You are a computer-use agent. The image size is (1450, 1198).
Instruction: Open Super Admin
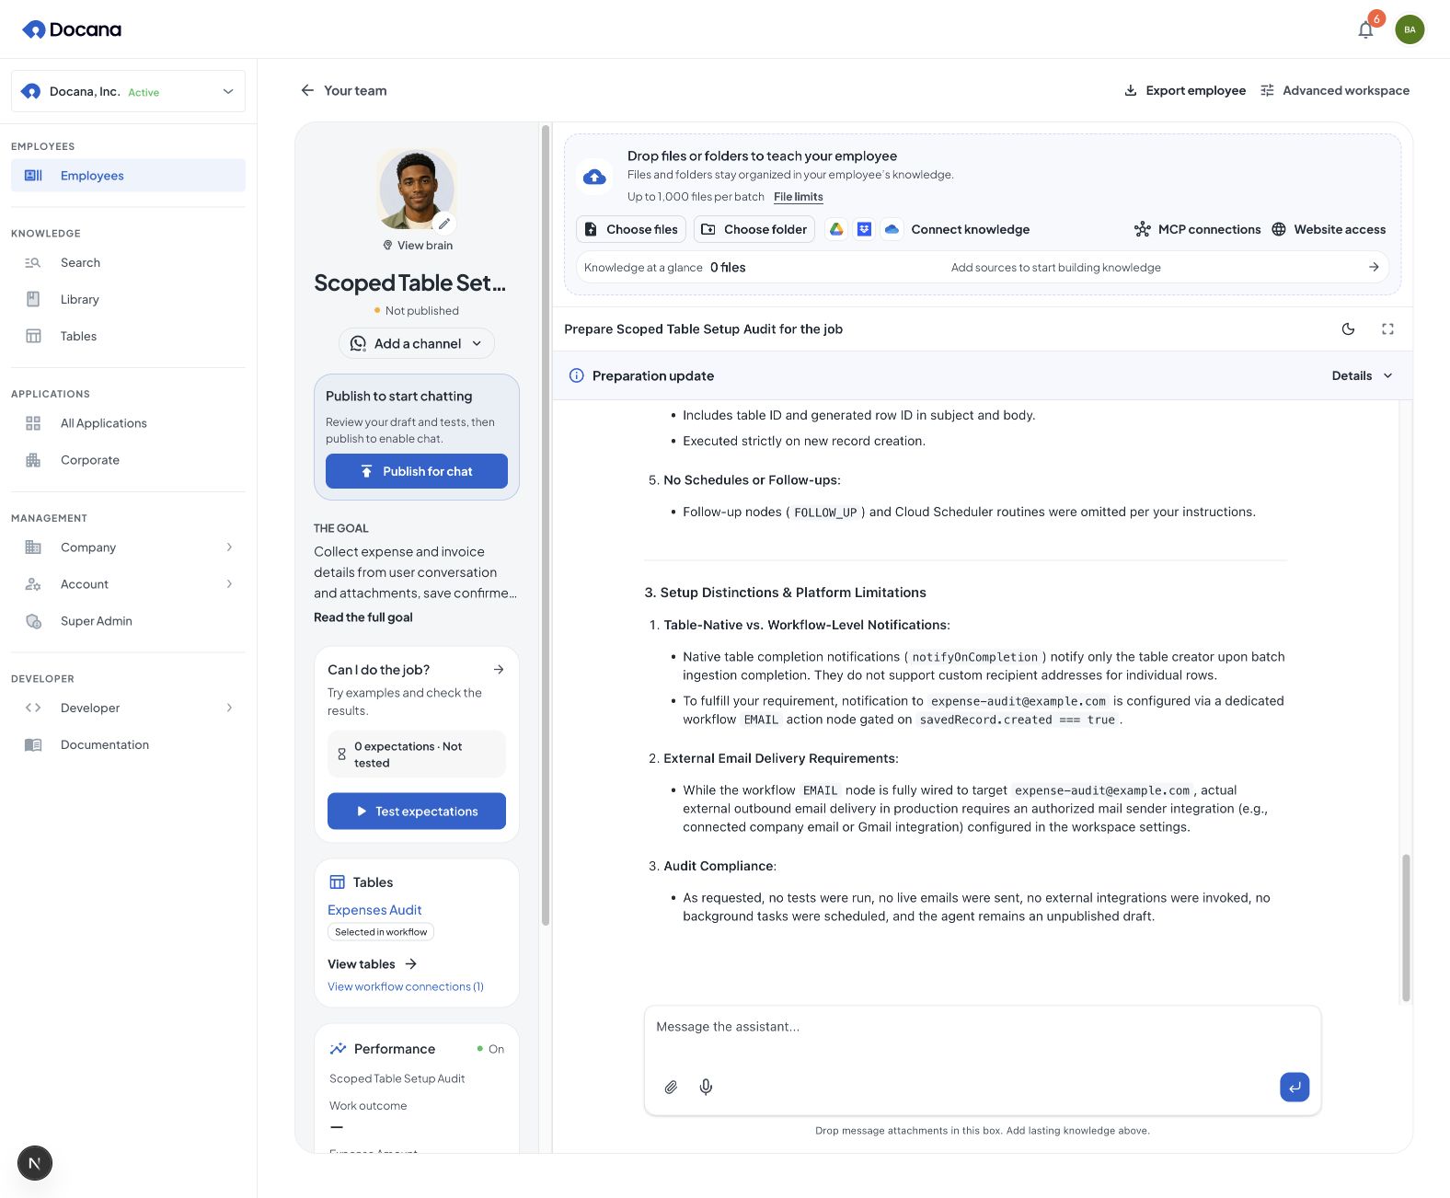pyautogui.click(x=128, y=621)
